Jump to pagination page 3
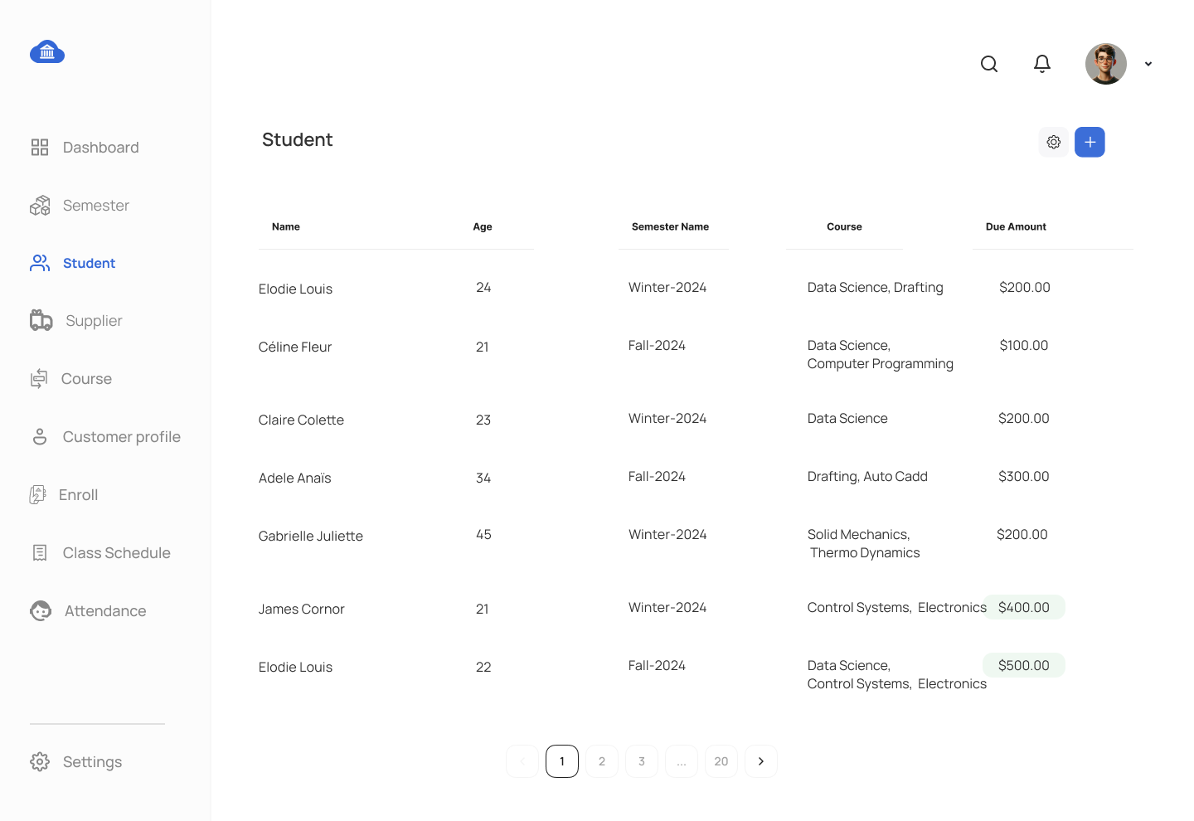The image size is (1194, 821). [642, 761]
